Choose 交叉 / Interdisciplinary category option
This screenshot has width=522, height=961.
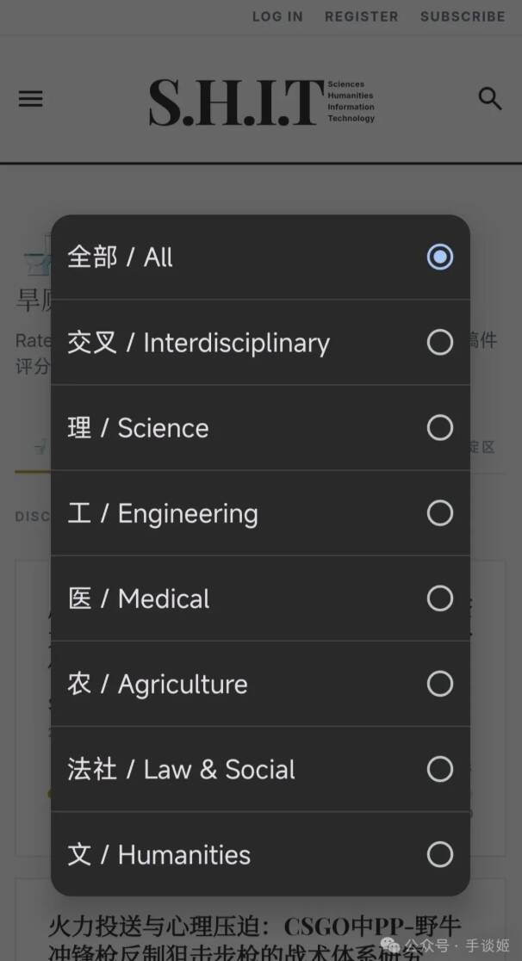(x=198, y=342)
